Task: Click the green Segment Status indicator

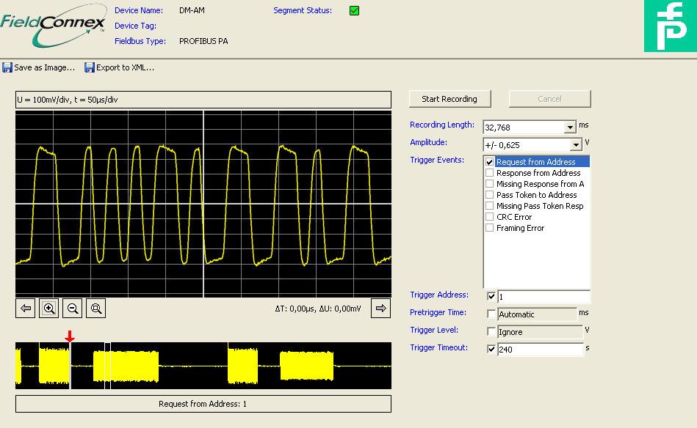Action: tap(354, 11)
